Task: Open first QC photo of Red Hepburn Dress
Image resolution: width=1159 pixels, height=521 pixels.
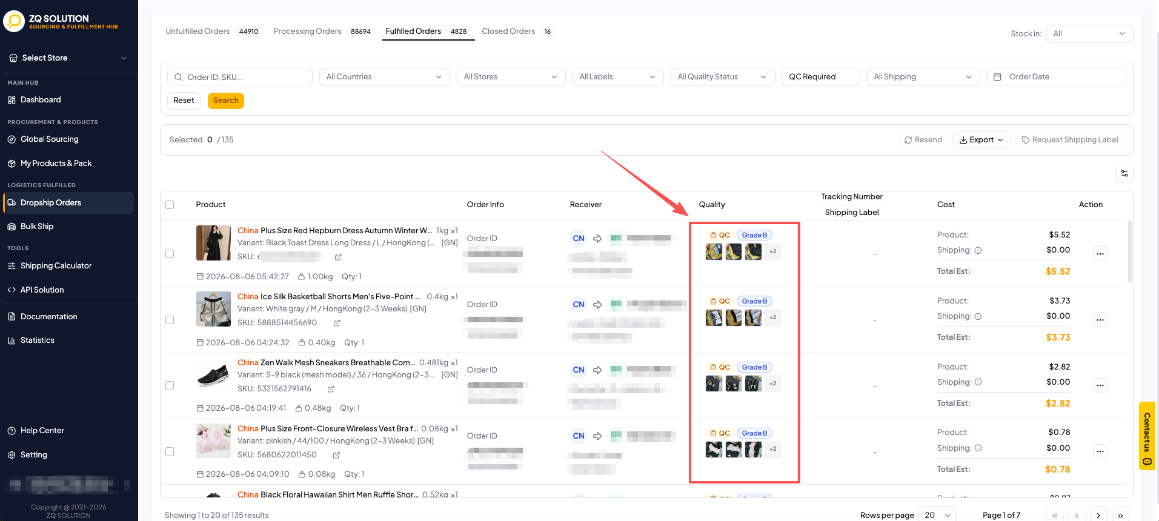Action: (714, 251)
